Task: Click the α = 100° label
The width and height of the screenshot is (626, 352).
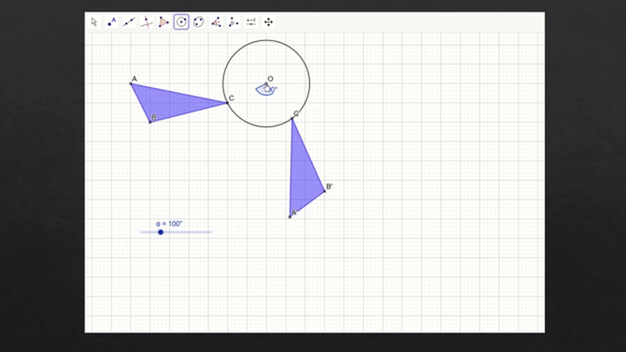Action: (169, 223)
